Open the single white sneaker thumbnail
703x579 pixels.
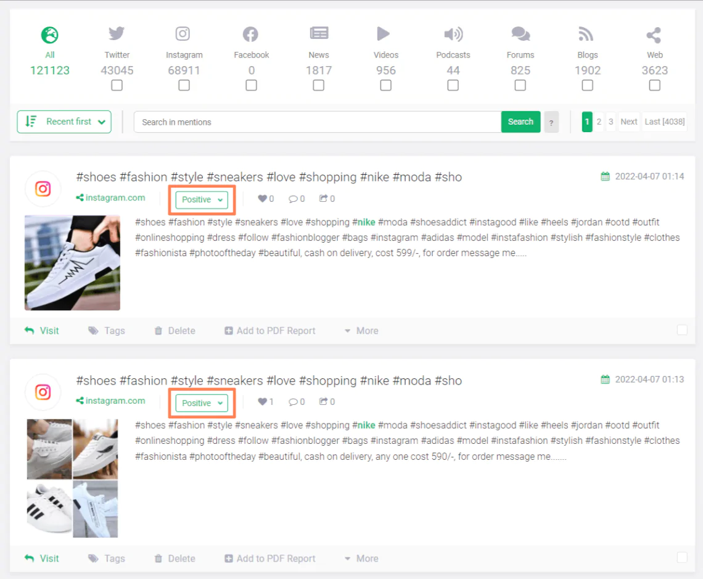(72, 262)
